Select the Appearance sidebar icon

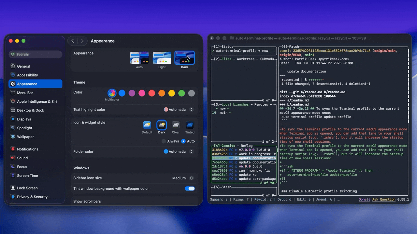coord(13,84)
